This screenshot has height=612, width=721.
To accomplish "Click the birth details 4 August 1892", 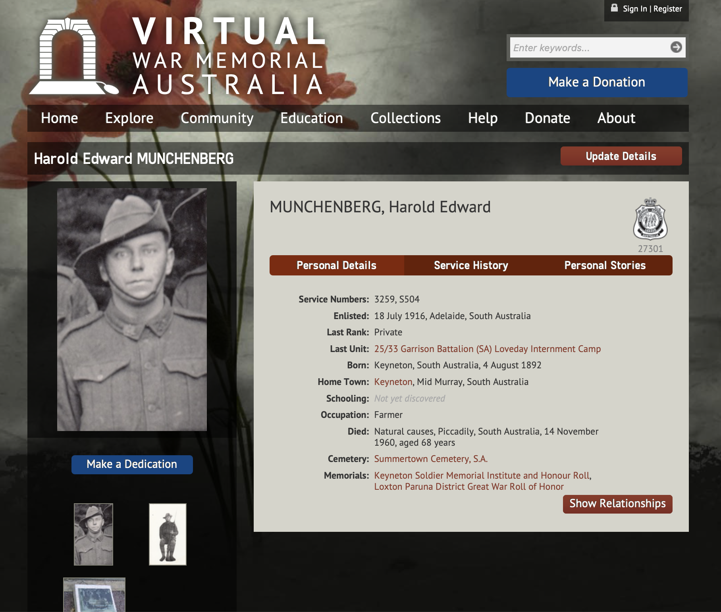I will (512, 365).
